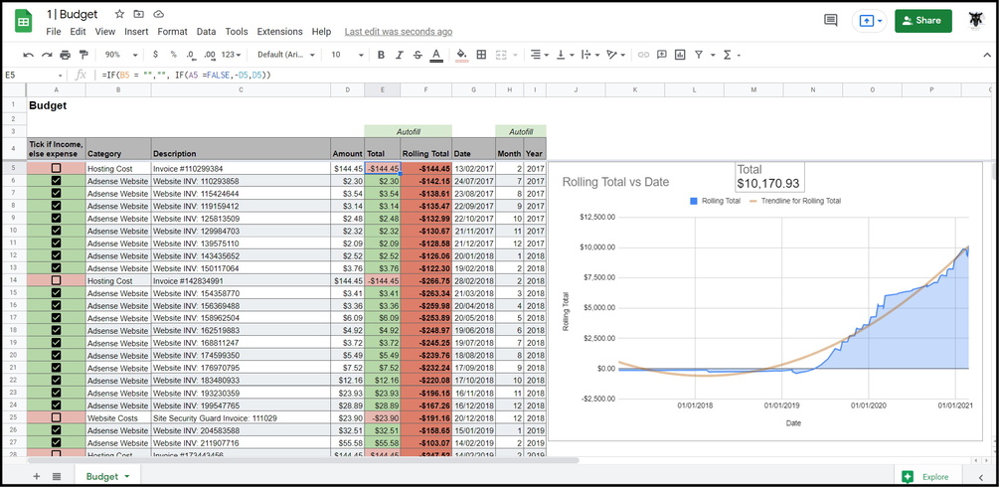Click the redo arrow icon
Screen dimensions: 999x487
tap(47, 55)
